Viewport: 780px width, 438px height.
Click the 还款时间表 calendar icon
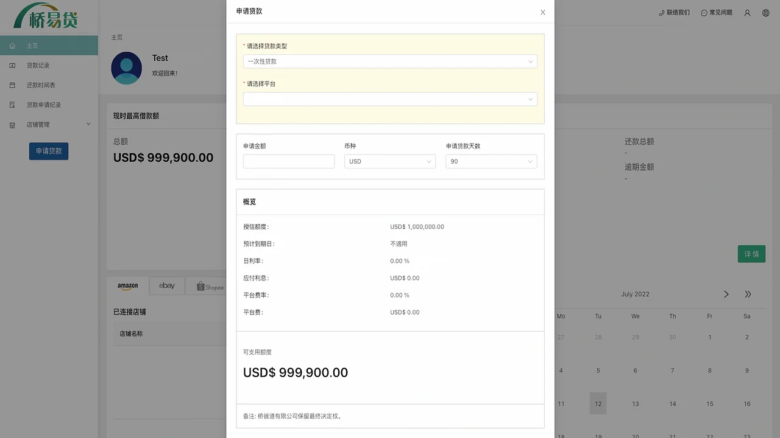(x=12, y=85)
